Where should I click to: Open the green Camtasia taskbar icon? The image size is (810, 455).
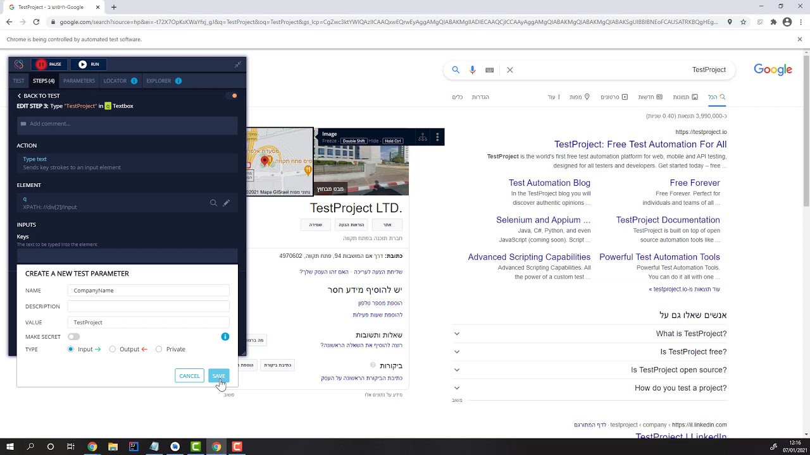click(196, 447)
